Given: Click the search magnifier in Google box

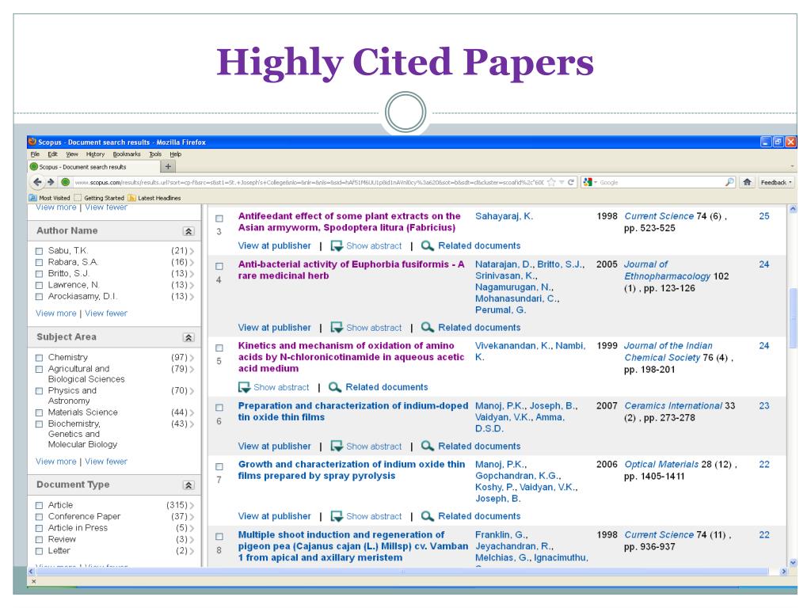Looking at the screenshot, I should [729, 182].
